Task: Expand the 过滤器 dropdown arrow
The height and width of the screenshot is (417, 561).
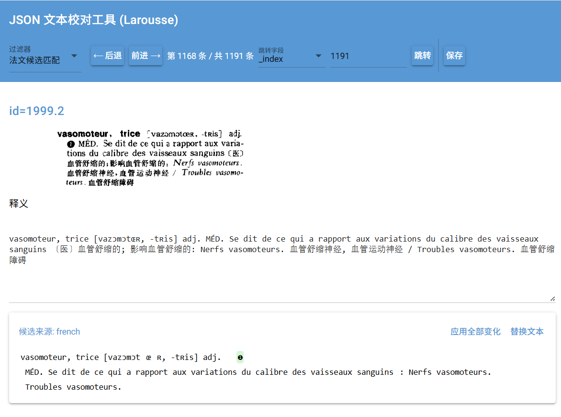Action: (74, 56)
